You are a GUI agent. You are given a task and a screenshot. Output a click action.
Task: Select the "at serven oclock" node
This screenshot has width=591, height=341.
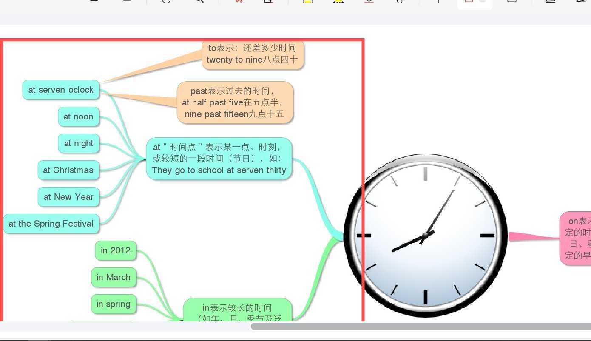[x=61, y=90]
